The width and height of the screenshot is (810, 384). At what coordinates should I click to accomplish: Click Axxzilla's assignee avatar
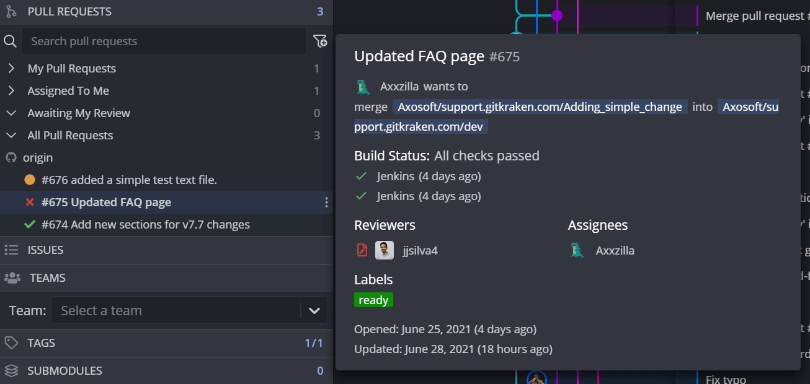click(x=577, y=250)
